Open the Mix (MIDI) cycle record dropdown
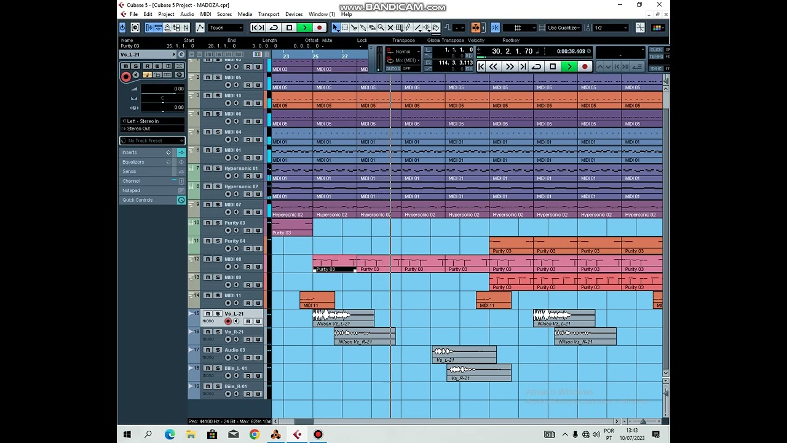Viewport: 787px width, 443px height. coord(403,60)
